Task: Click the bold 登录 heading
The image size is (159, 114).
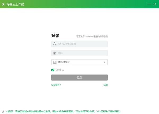Action: point(55,36)
